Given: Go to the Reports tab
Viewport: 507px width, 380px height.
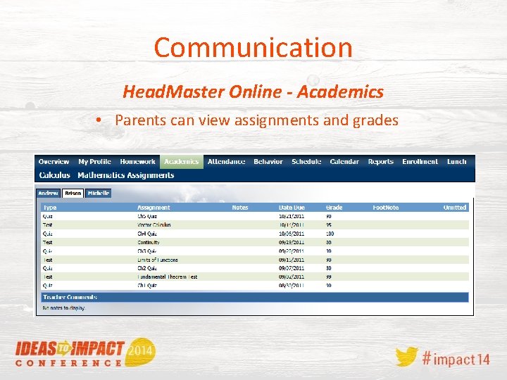Looking at the screenshot, I should click(x=380, y=162).
